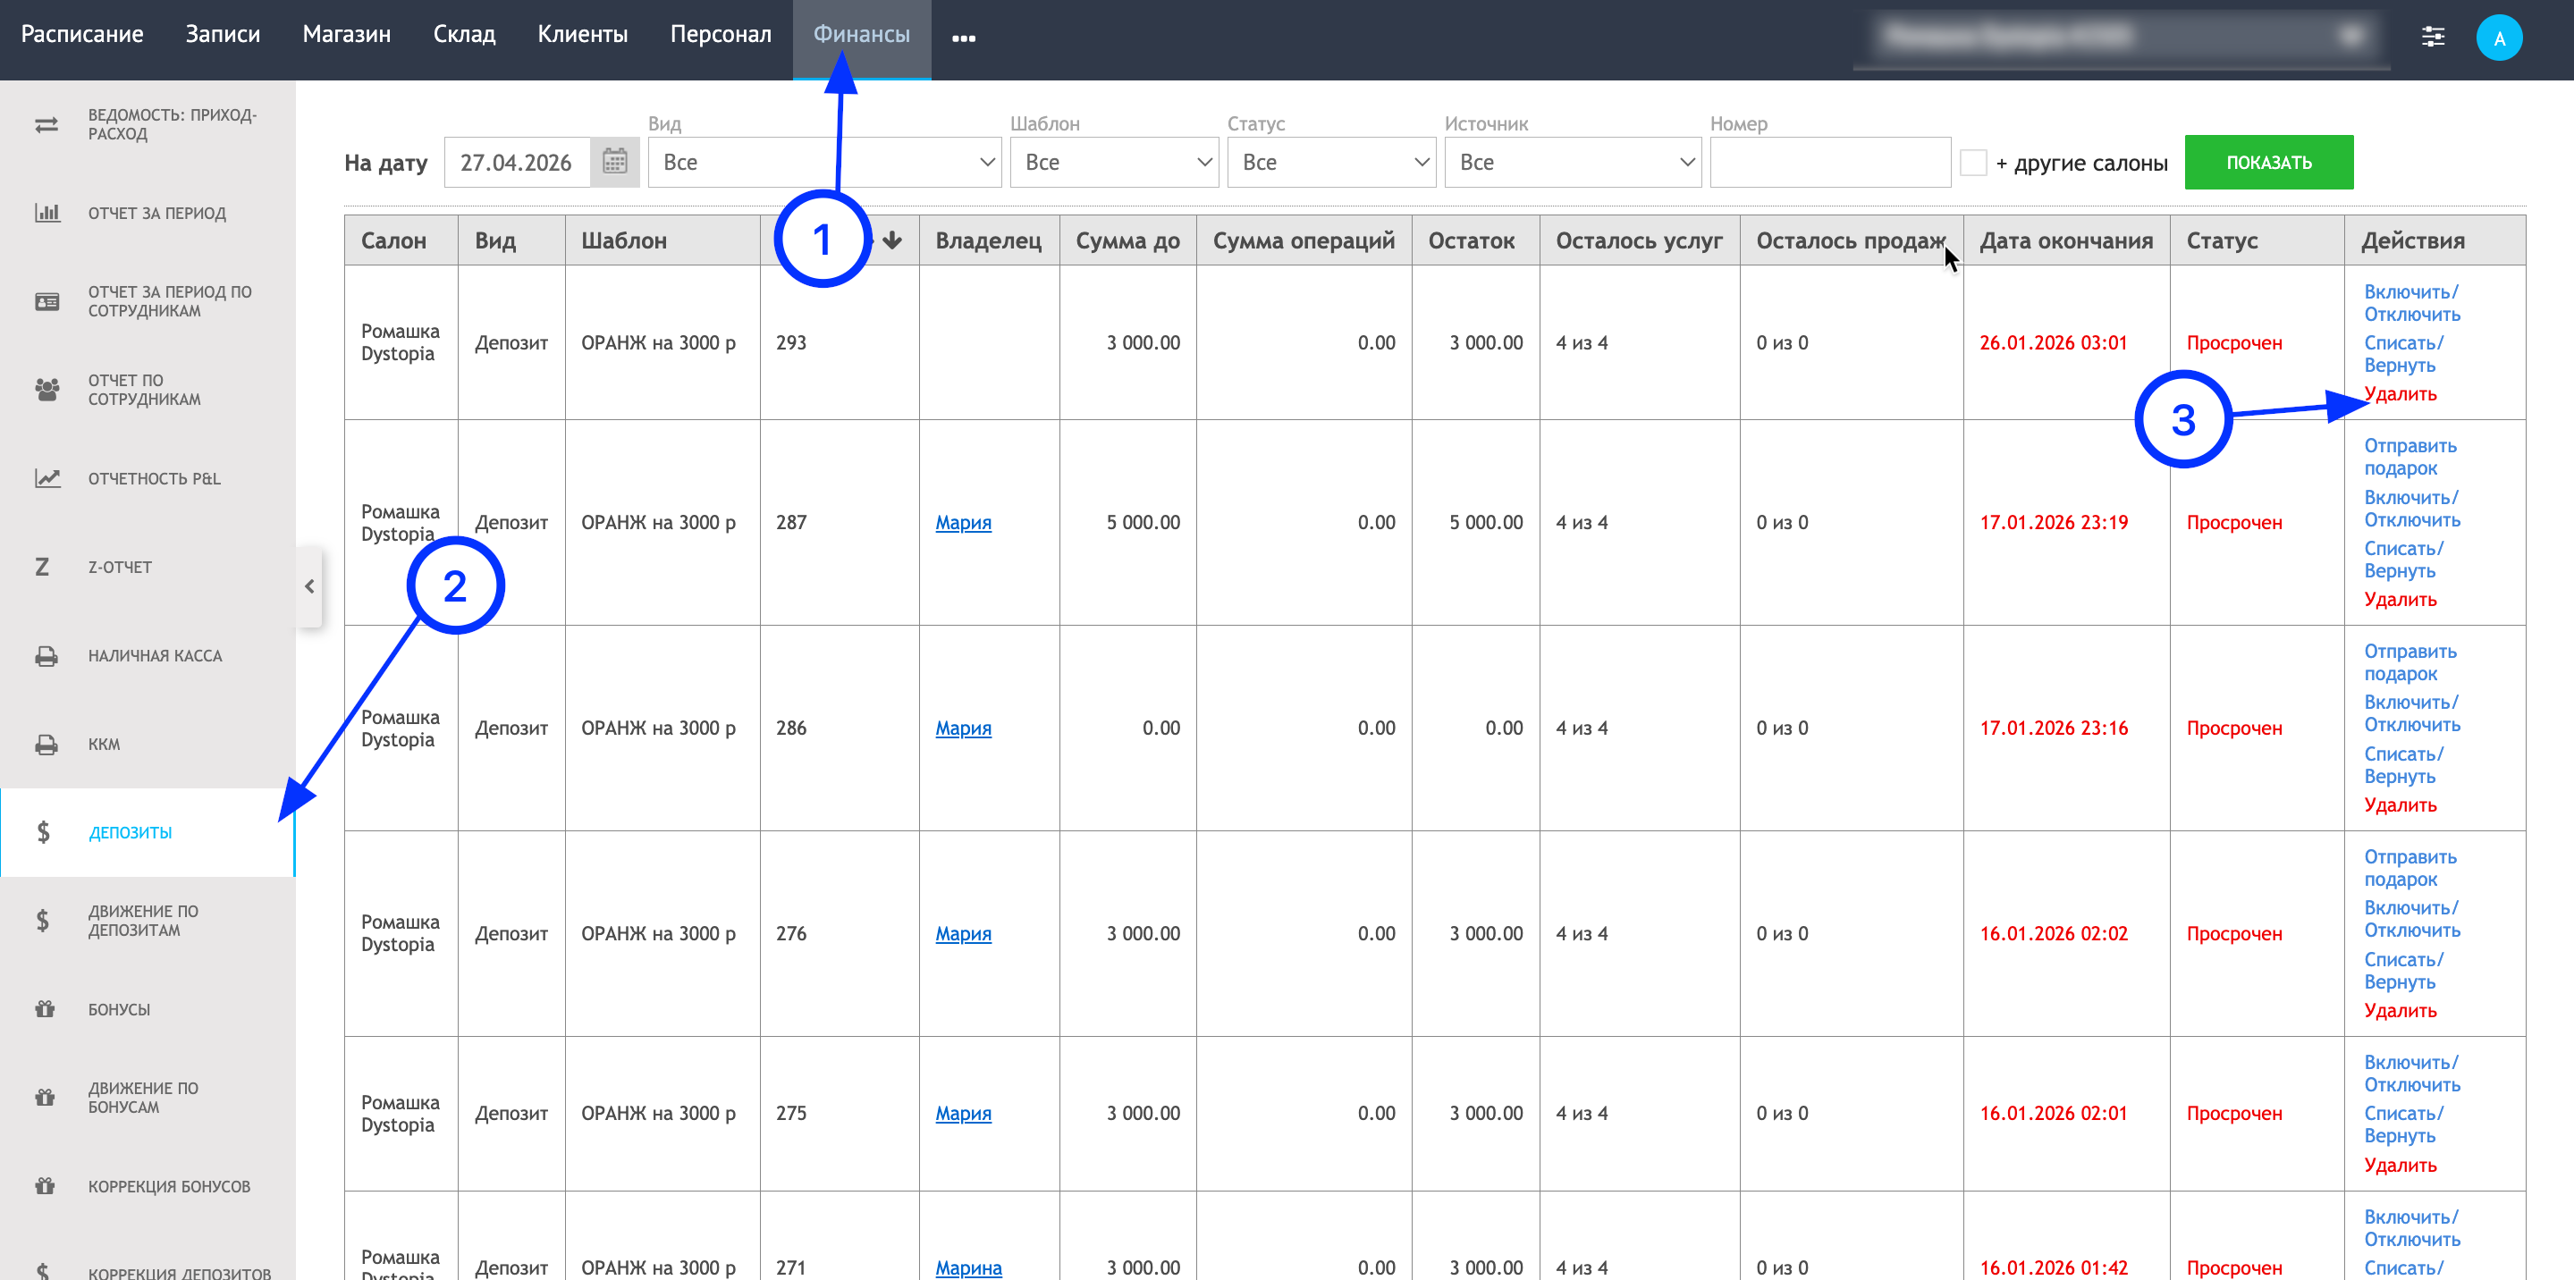The image size is (2574, 1280).
Task: Open the blurred salon selector dropdown in header
Action: coord(2121,37)
